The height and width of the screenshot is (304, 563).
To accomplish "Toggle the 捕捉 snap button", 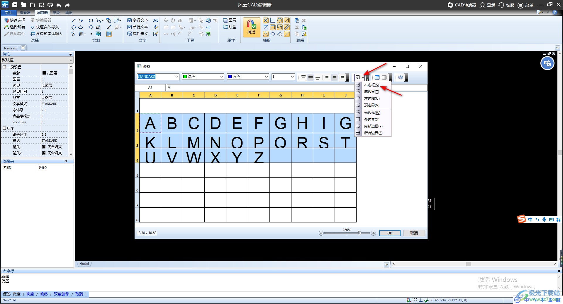I will pyautogui.click(x=251, y=27).
